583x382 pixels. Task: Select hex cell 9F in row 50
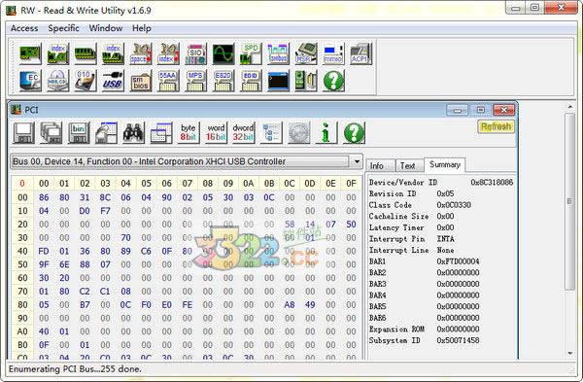(44, 264)
